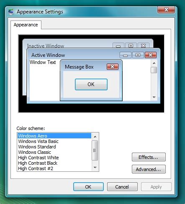Click the preview window scroll up arrow
The image size is (185, 204).
point(154,63)
